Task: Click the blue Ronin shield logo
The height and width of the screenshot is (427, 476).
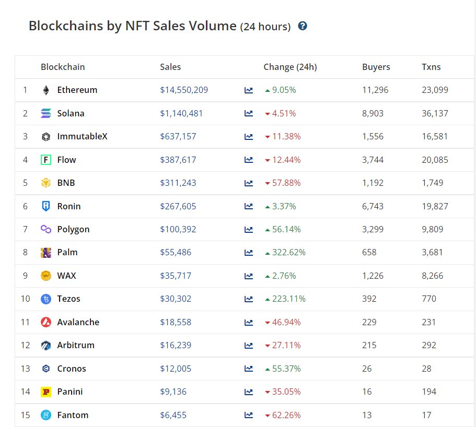Action: point(46,206)
